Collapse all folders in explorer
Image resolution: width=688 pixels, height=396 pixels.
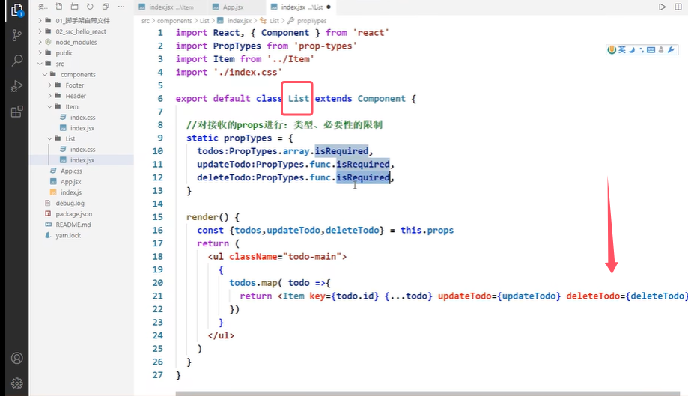pos(106,7)
